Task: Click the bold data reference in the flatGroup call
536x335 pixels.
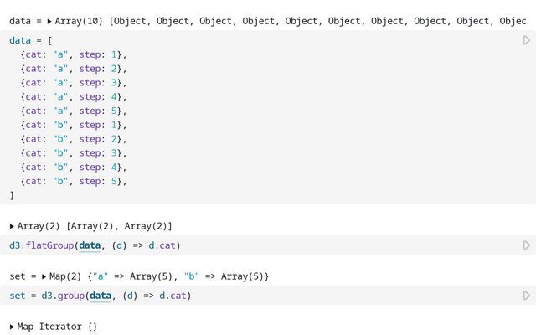Action: (x=90, y=245)
